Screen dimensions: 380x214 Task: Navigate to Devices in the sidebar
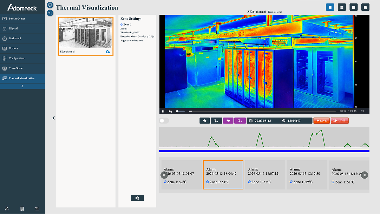click(x=22, y=48)
